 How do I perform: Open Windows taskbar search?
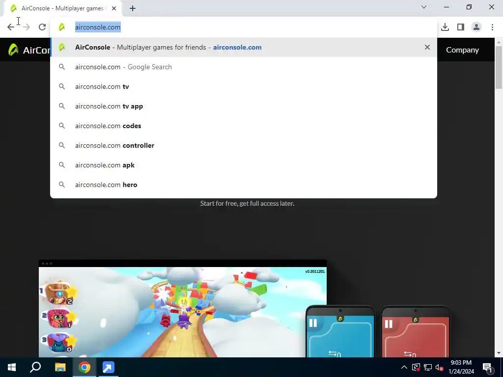coord(35,367)
